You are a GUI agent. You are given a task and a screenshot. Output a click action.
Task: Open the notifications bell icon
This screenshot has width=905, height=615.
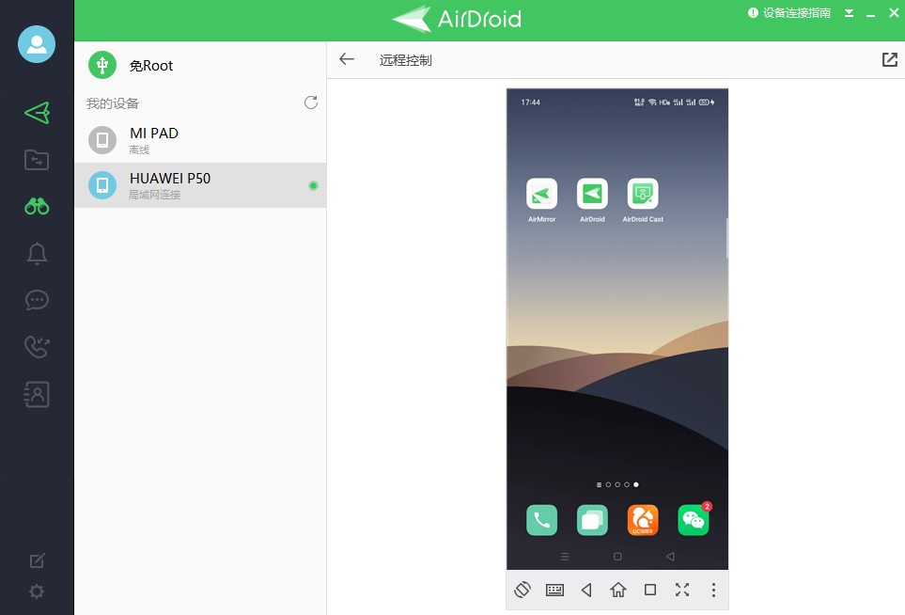37,253
